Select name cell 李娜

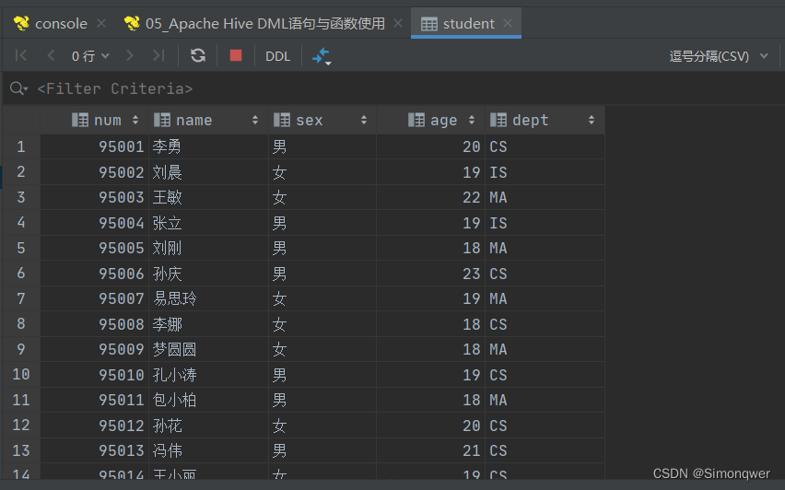pos(209,324)
